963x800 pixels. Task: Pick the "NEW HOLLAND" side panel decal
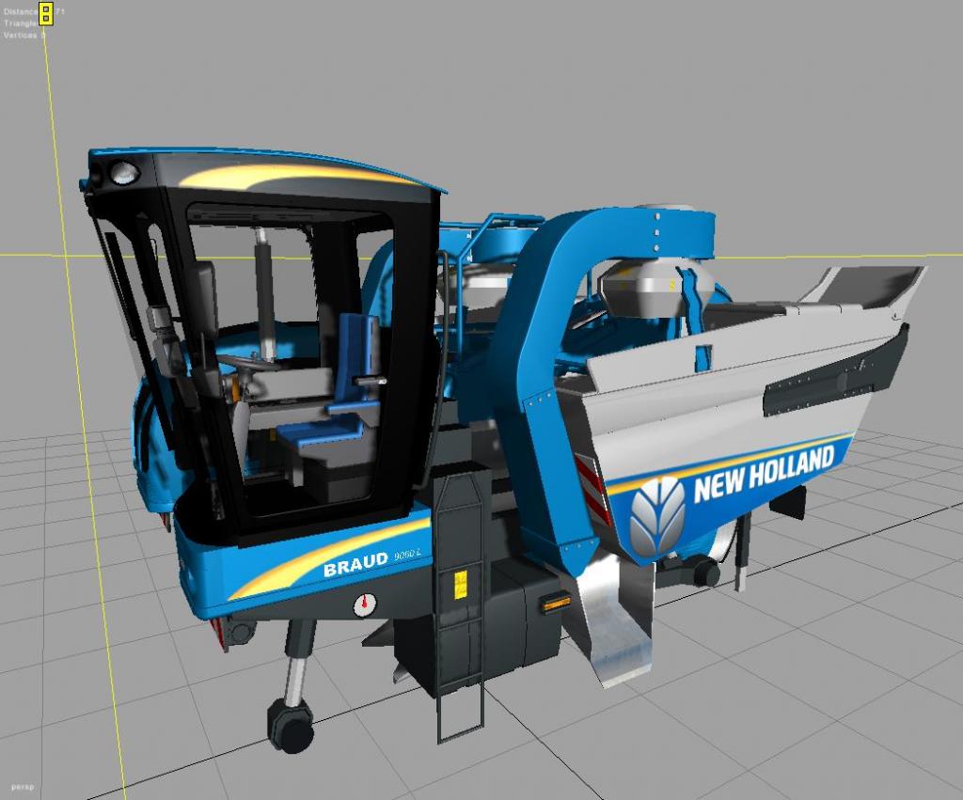tap(764, 474)
